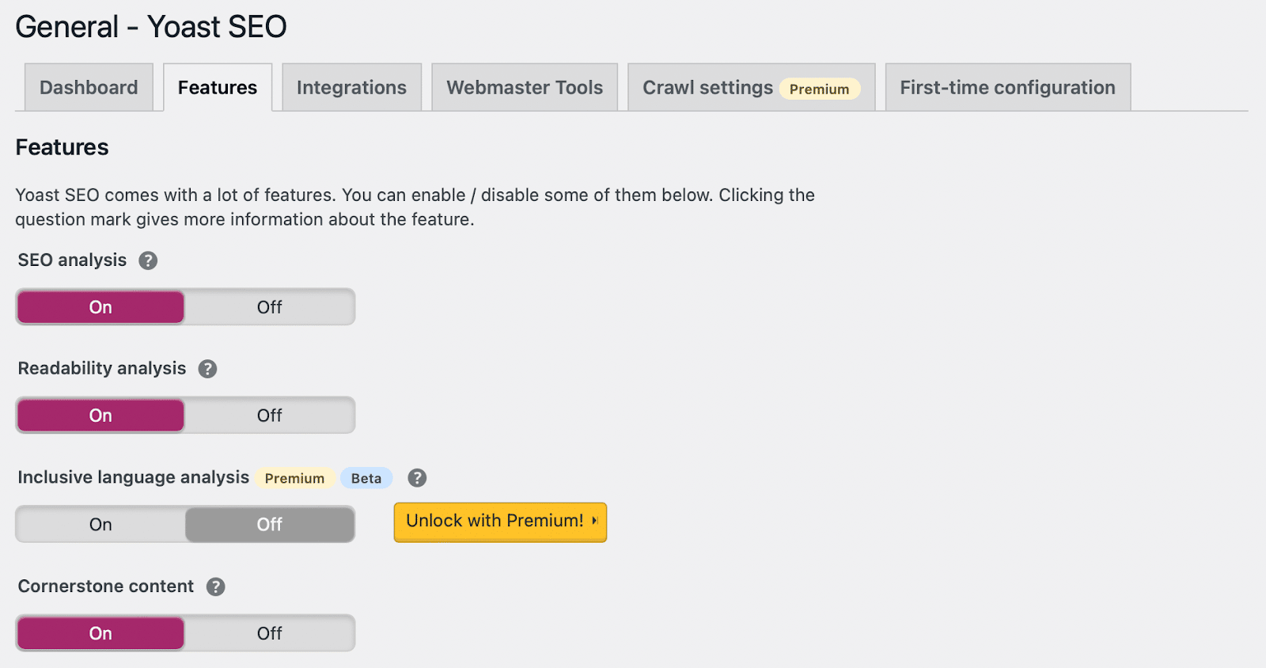Go to Webmaster Tools
1266x668 pixels.
(524, 87)
